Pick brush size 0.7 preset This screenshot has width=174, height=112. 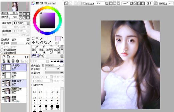point(34,90)
